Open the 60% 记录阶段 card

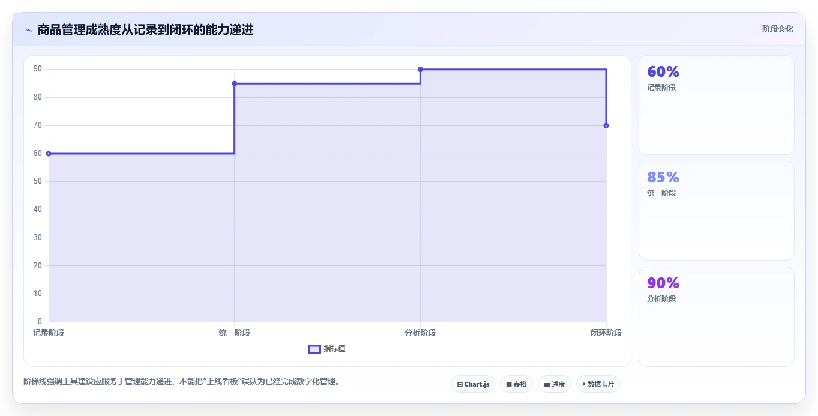coord(717,105)
